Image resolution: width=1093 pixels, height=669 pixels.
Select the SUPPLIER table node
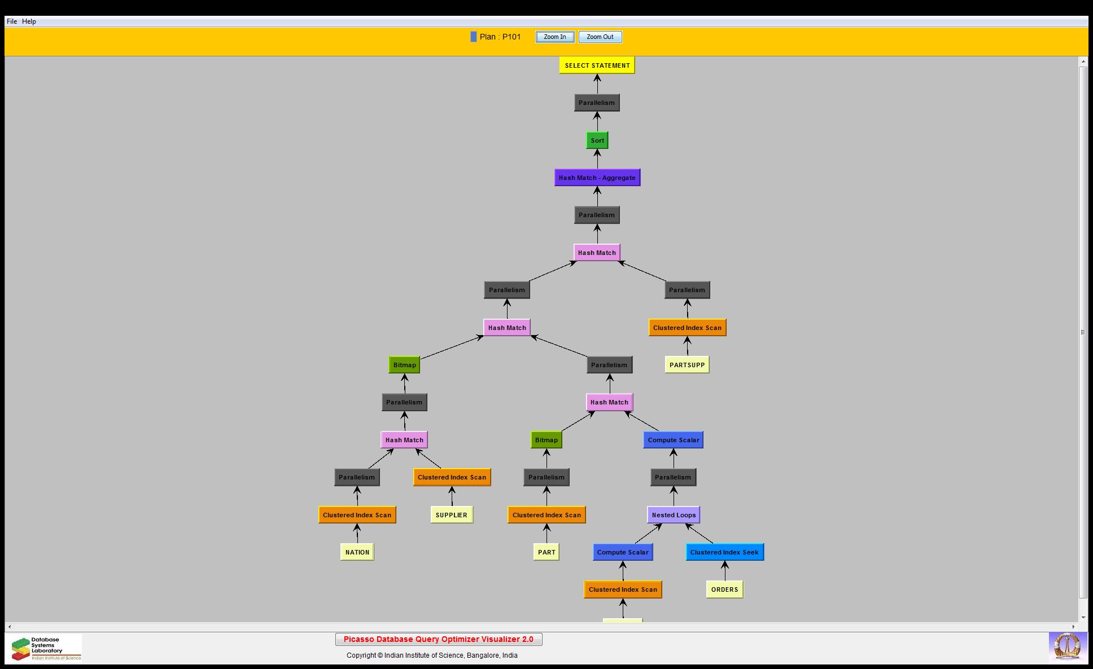pos(451,515)
